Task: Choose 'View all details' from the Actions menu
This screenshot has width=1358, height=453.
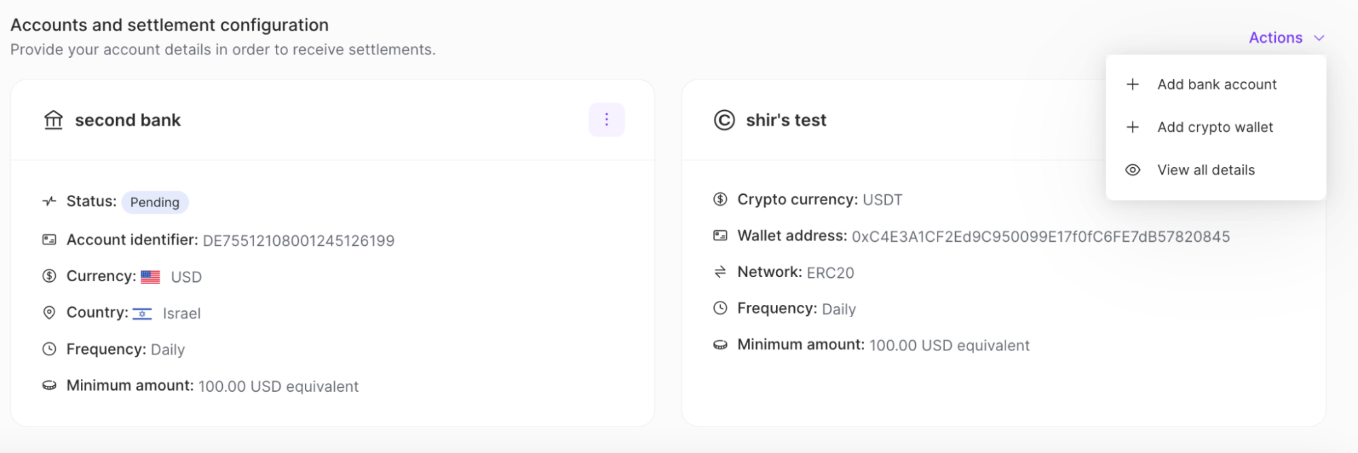Action: [1206, 170]
